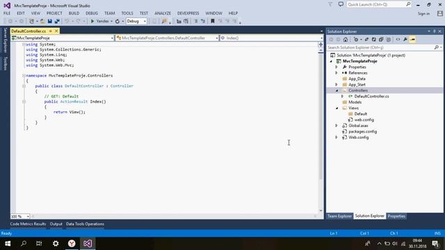Toggle auto-hide pin on Solution Explorer
This screenshot has width=445, height=250.
pyautogui.click(x=434, y=31)
